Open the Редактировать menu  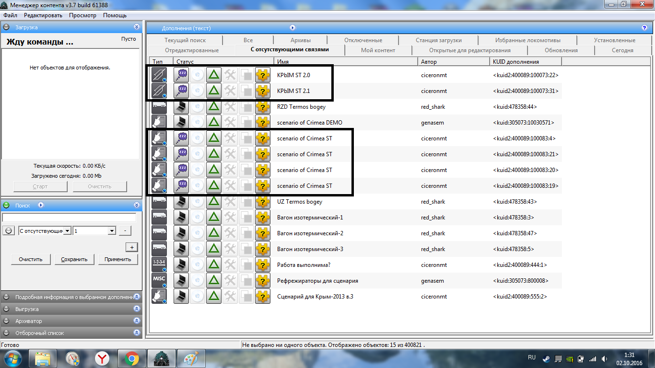(43, 15)
